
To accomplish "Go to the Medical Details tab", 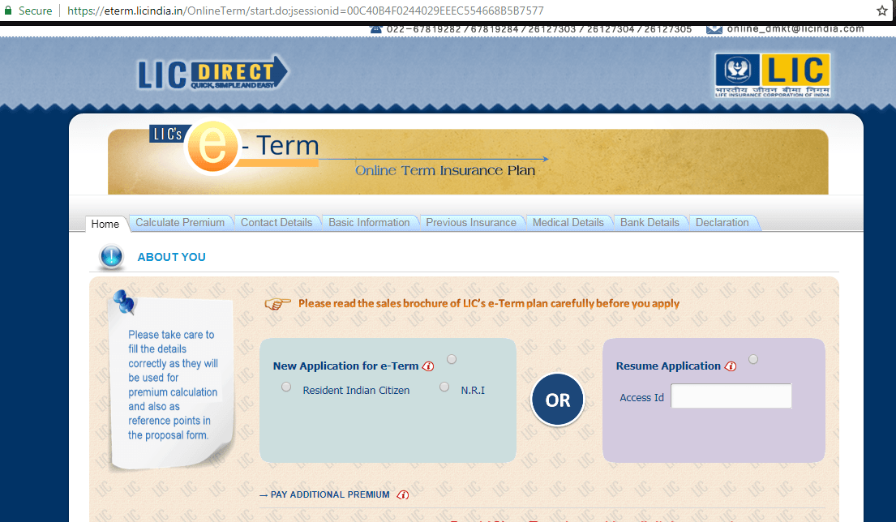I will click(568, 223).
